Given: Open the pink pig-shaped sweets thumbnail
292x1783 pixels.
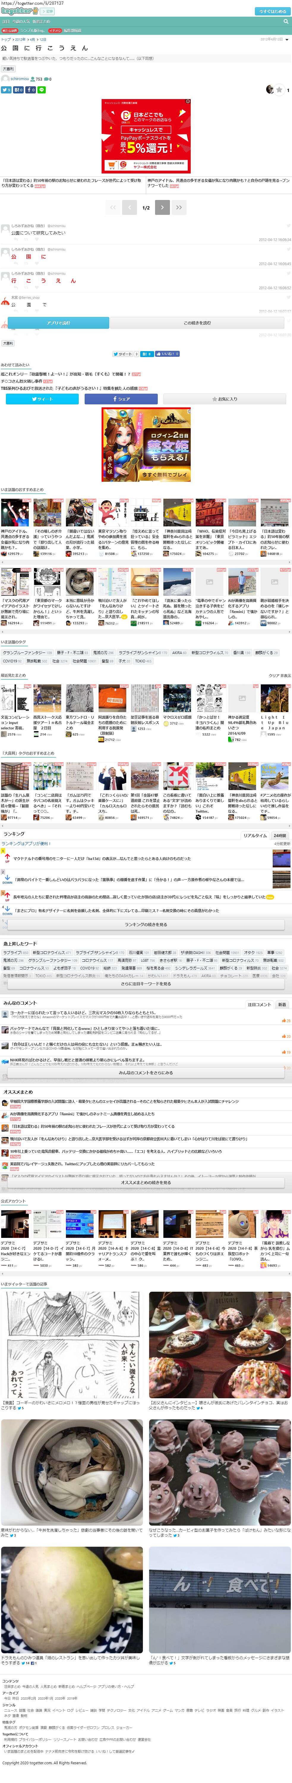Looking at the screenshot, I should (220, 1473).
